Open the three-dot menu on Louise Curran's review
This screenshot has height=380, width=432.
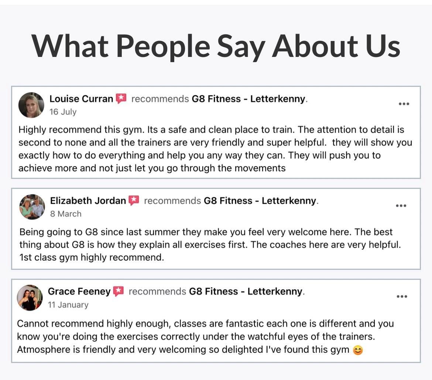pos(404,104)
